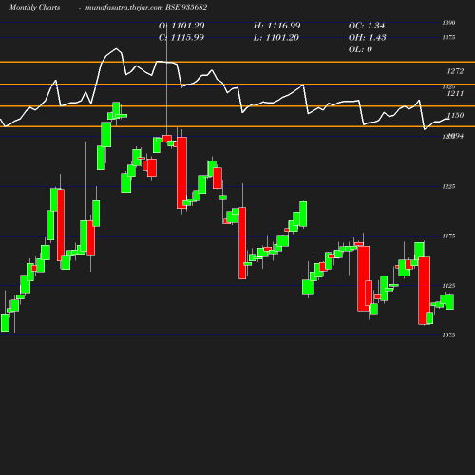
Task: Click the 1150 orange level label
Action: (x=455, y=115)
